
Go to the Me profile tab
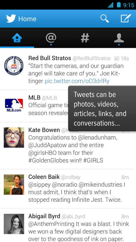pyautogui.click(x=119, y=38)
